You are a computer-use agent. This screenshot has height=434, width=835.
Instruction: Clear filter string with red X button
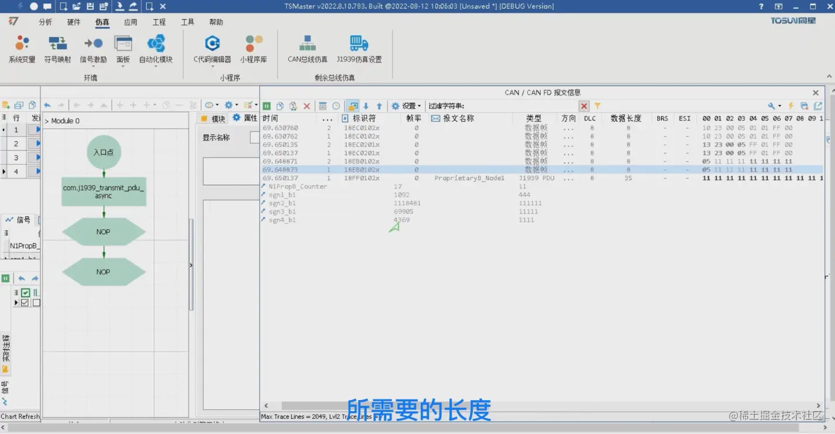pyautogui.click(x=584, y=106)
